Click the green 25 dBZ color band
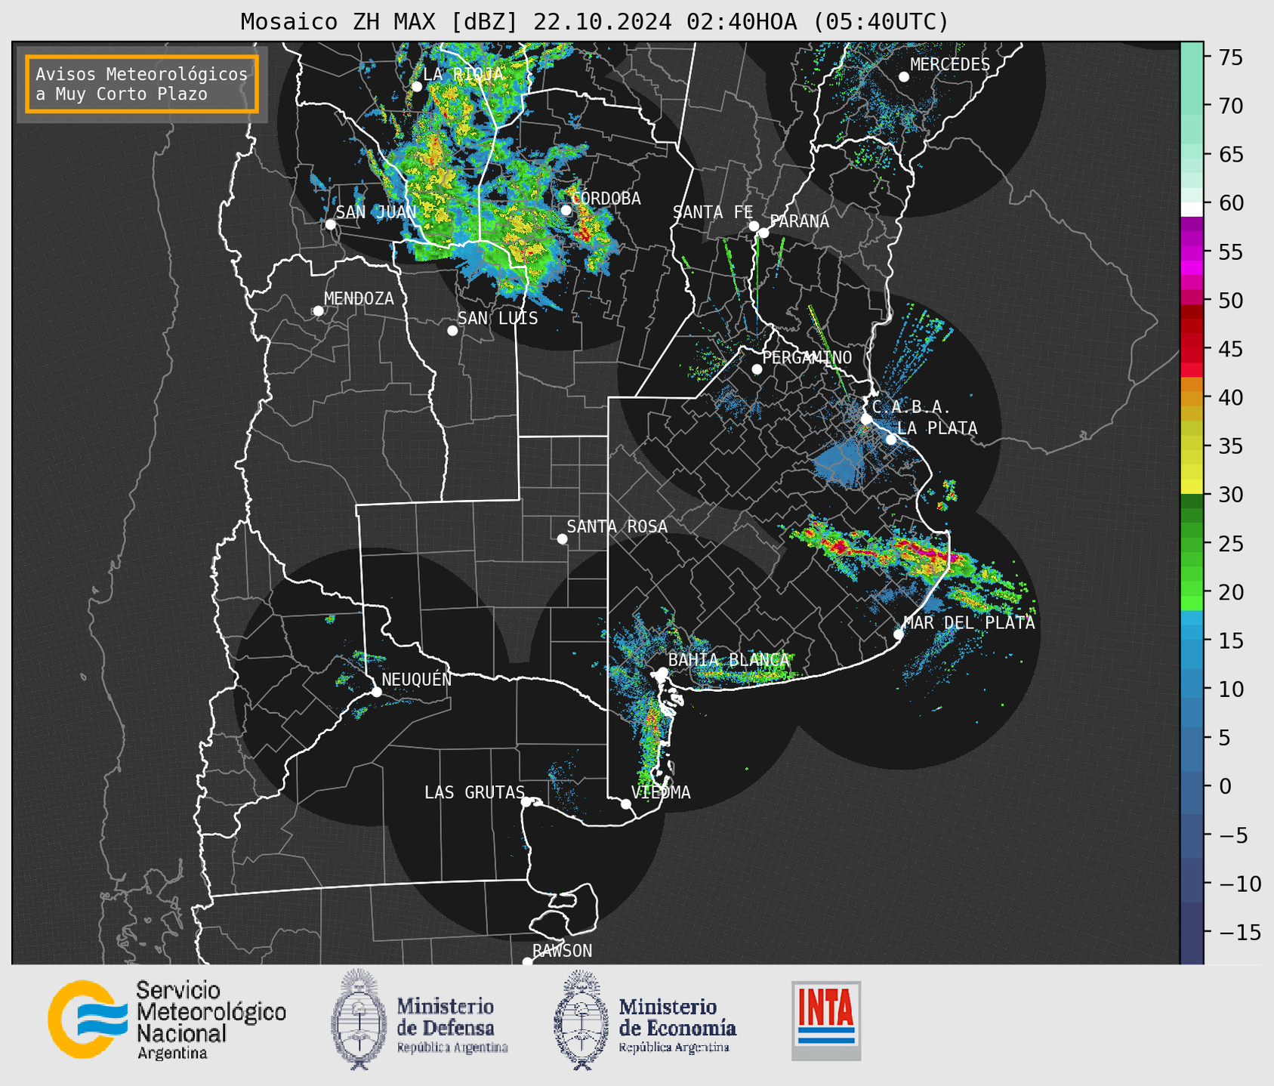This screenshot has width=1274, height=1086. tap(1191, 544)
